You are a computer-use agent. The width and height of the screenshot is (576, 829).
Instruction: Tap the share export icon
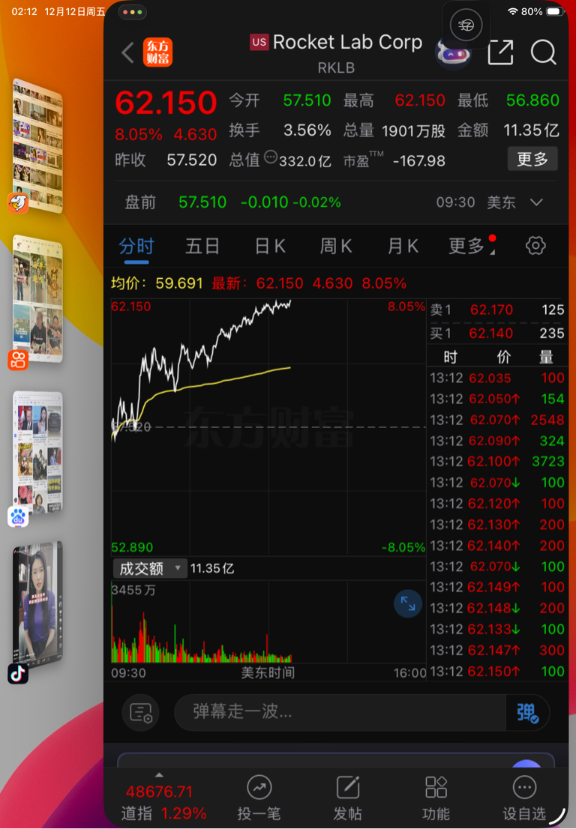tap(500, 52)
